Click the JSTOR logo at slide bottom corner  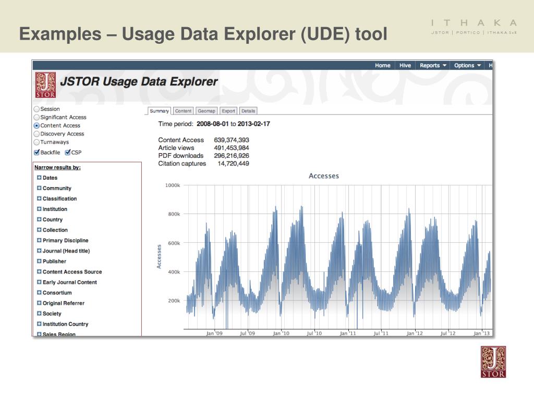[493, 362]
